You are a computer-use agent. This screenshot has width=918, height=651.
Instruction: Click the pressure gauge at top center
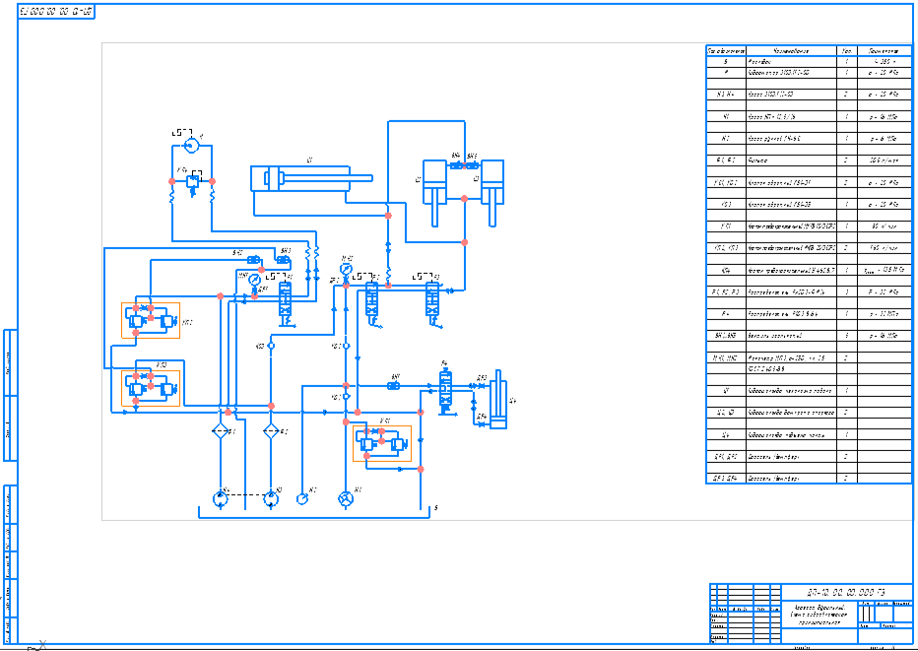[346, 268]
